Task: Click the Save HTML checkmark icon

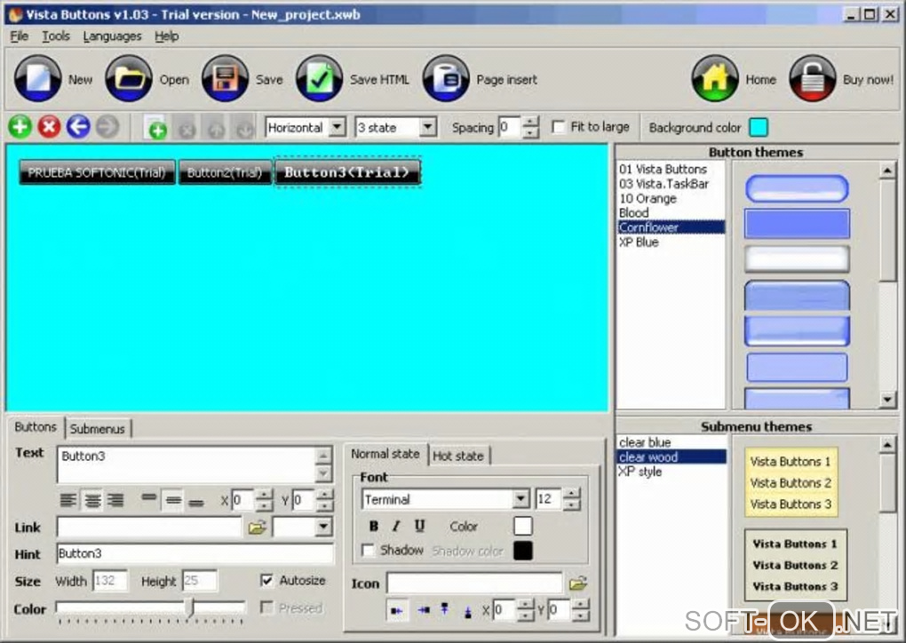Action: point(319,78)
